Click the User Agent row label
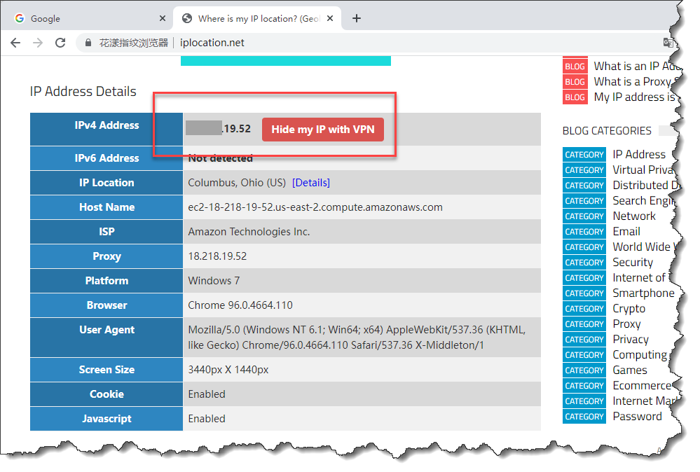 [107, 330]
